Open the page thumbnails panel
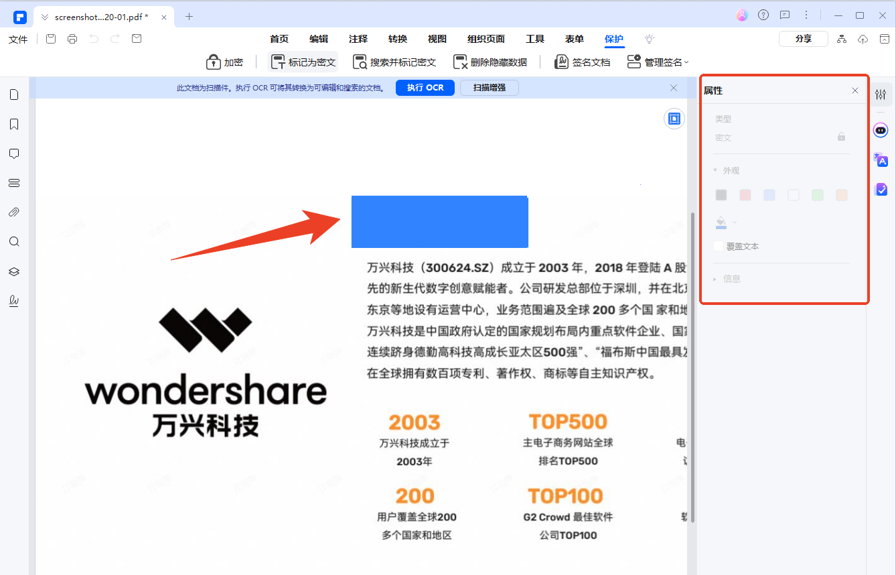The width and height of the screenshot is (896, 575). click(13, 94)
